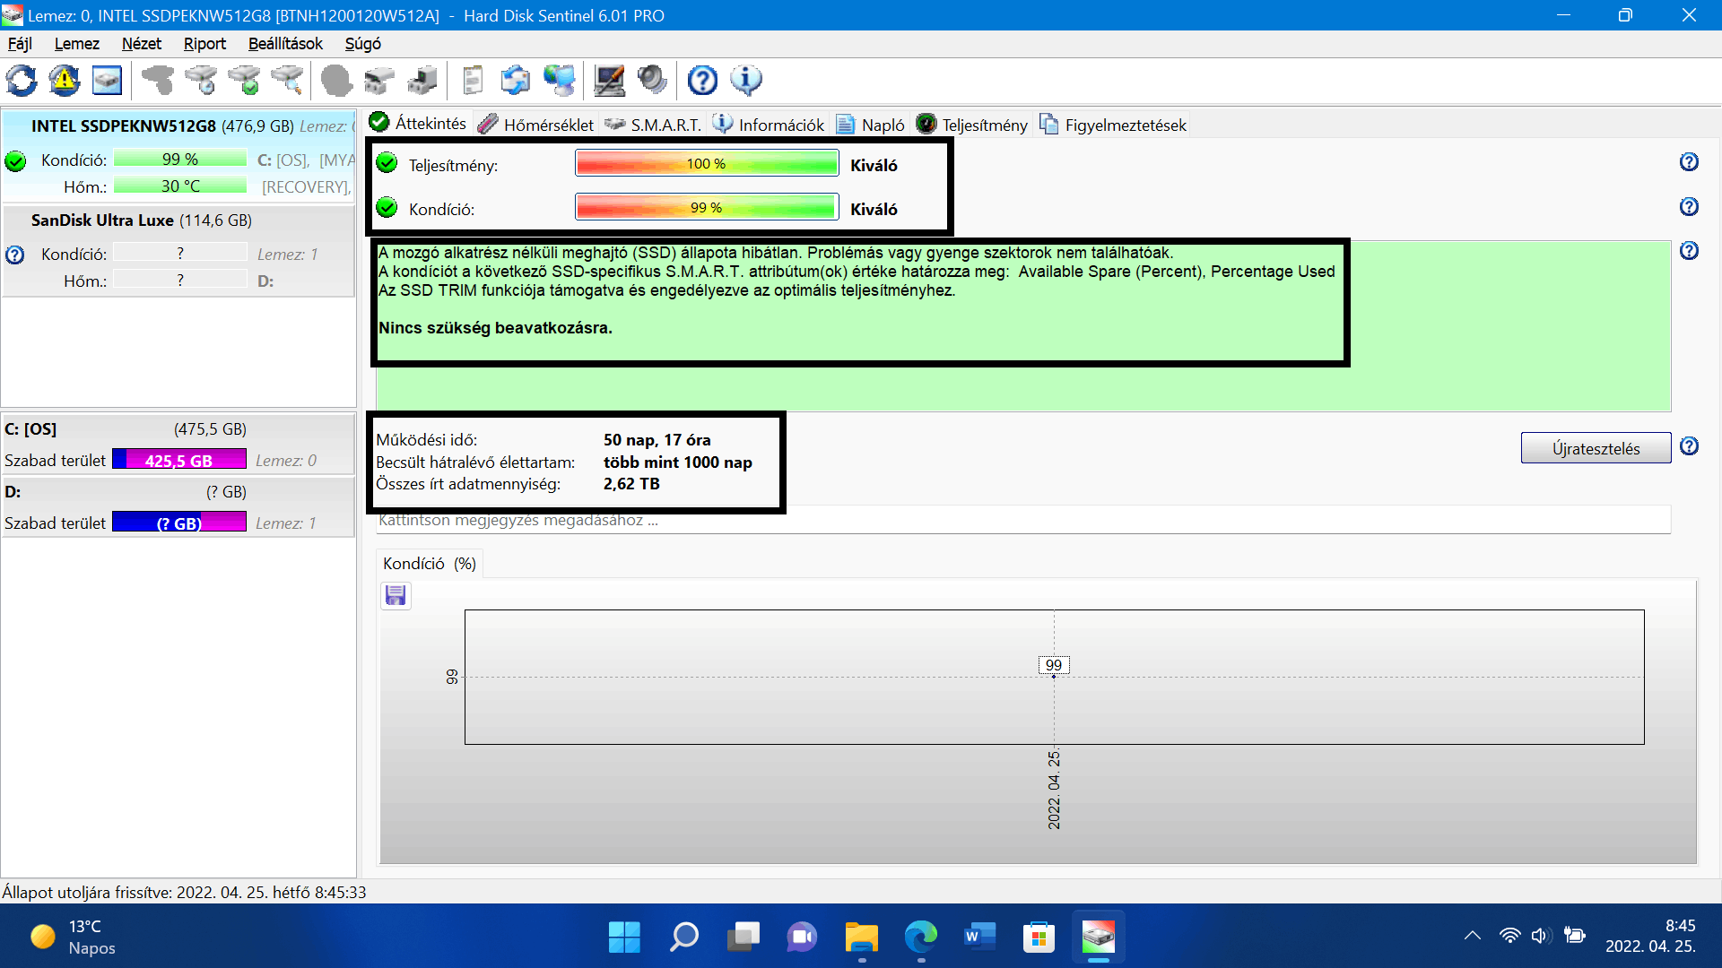The width and height of the screenshot is (1722, 968).
Task: Open the Windows Start menu
Action: tap(624, 938)
